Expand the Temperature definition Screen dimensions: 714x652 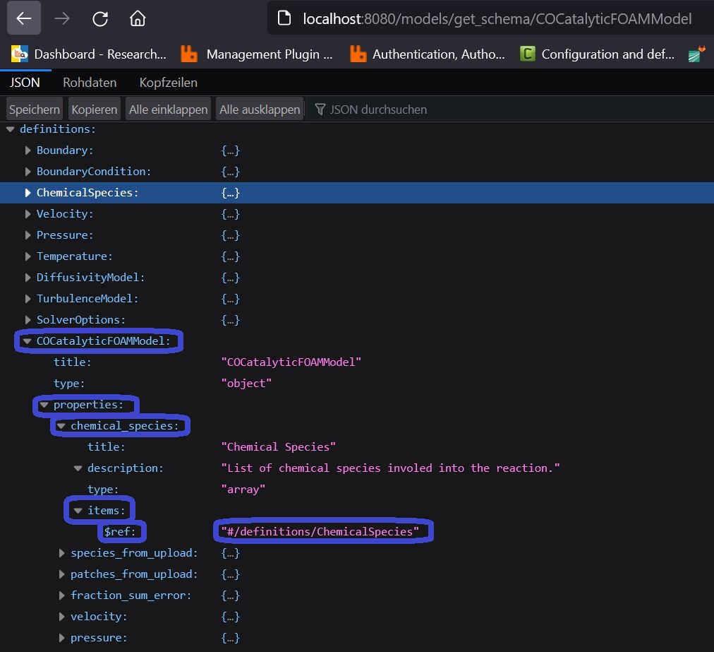tap(28, 256)
